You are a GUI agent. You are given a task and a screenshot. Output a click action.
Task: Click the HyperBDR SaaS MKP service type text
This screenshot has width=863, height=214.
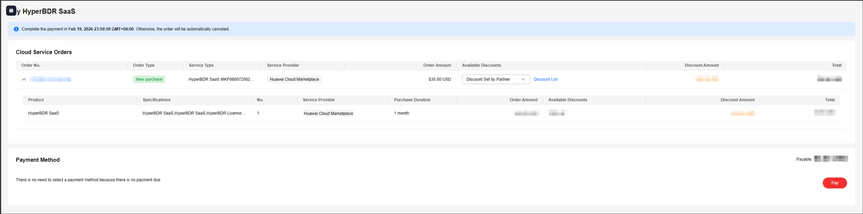coord(221,79)
